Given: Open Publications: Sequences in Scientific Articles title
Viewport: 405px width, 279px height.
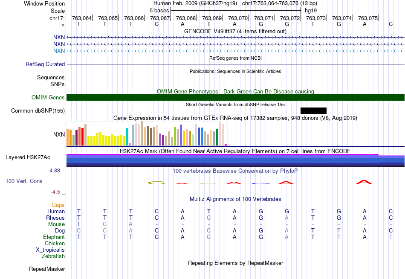Looking at the screenshot, I should (235, 71).
